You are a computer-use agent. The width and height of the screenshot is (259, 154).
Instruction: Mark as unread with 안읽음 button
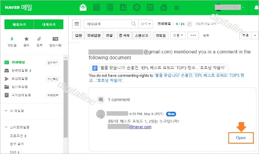click(x=161, y=35)
